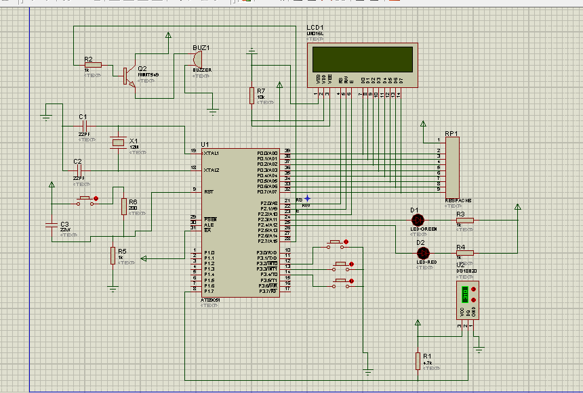This screenshot has width=583, height=393.
Task: Select the RP1 resistor pack body
Action: [x=452, y=168]
